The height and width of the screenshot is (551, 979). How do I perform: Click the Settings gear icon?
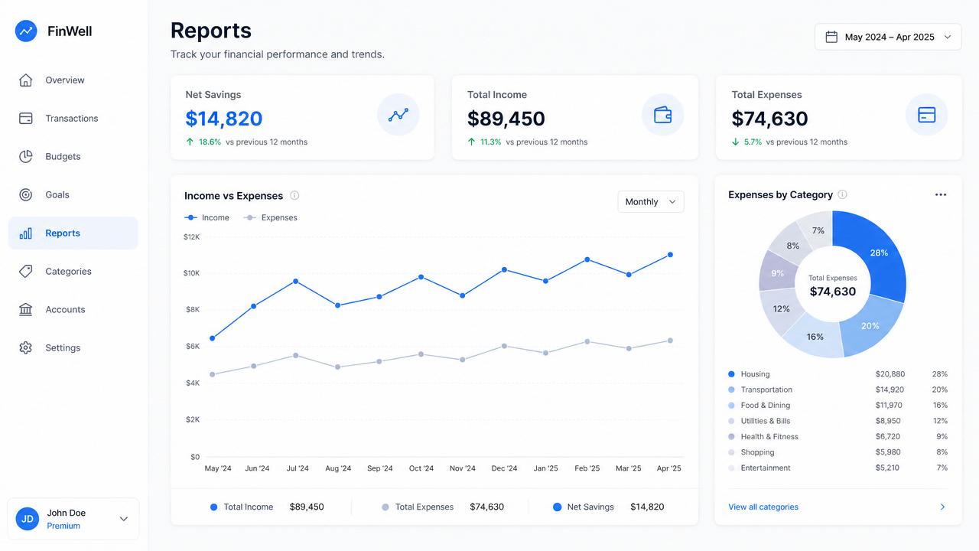pyautogui.click(x=26, y=348)
